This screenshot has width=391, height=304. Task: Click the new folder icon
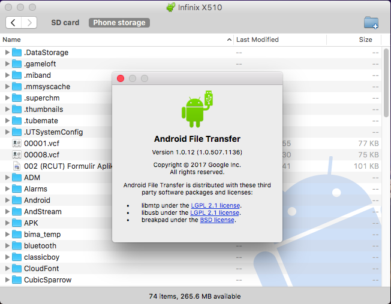click(371, 23)
